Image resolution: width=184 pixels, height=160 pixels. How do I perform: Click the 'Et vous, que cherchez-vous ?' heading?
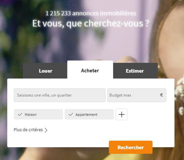tap(91, 23)
